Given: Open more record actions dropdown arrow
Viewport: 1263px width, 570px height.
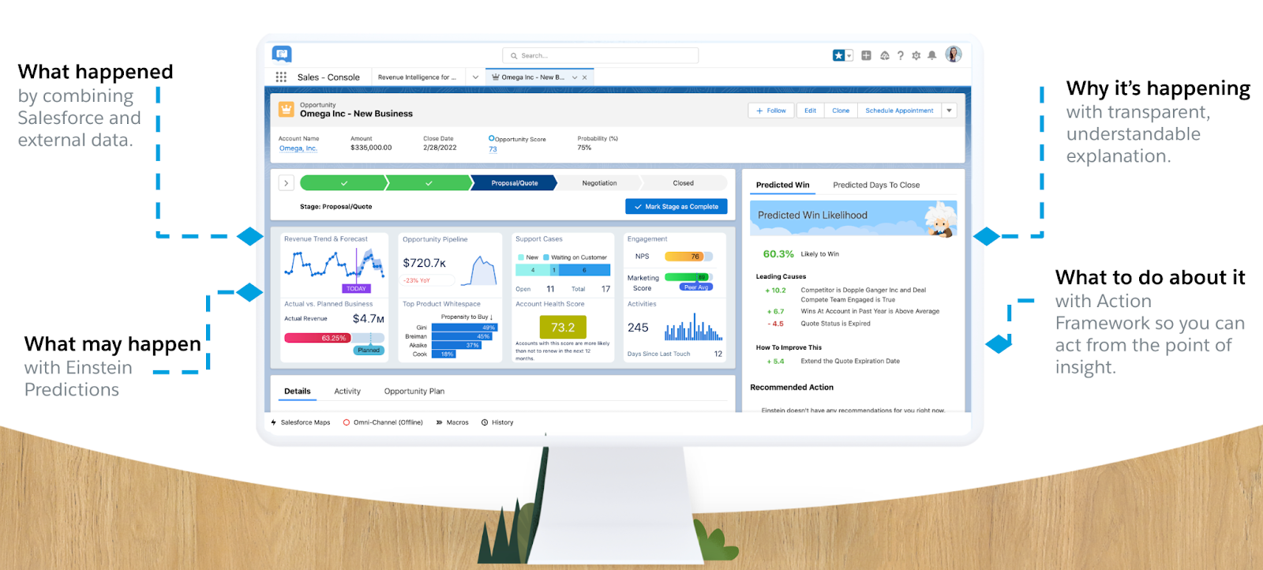Looking at the screenshot, I should pos(950,111).
